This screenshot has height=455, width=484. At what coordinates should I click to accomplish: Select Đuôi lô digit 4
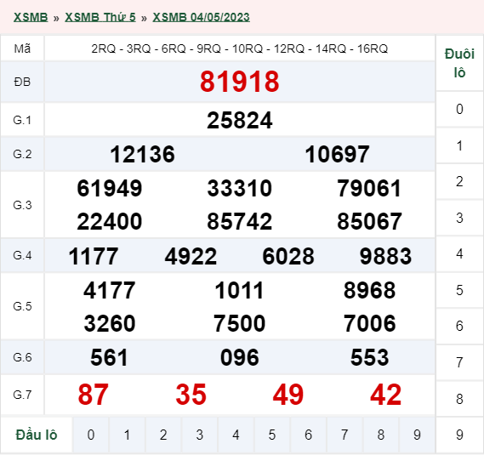[x=459, y=253]
